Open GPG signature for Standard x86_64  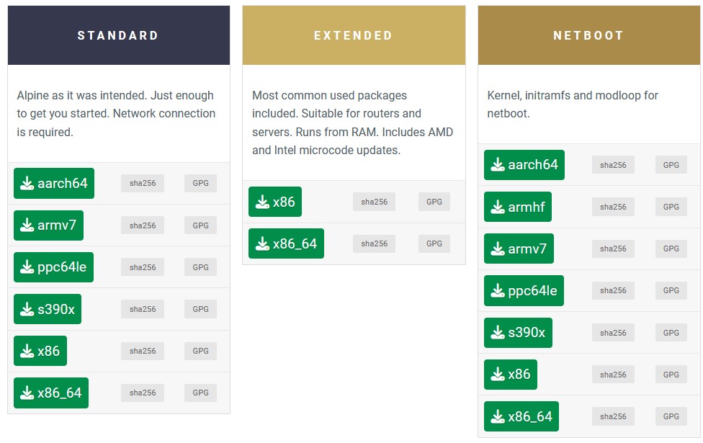(200, 393)
